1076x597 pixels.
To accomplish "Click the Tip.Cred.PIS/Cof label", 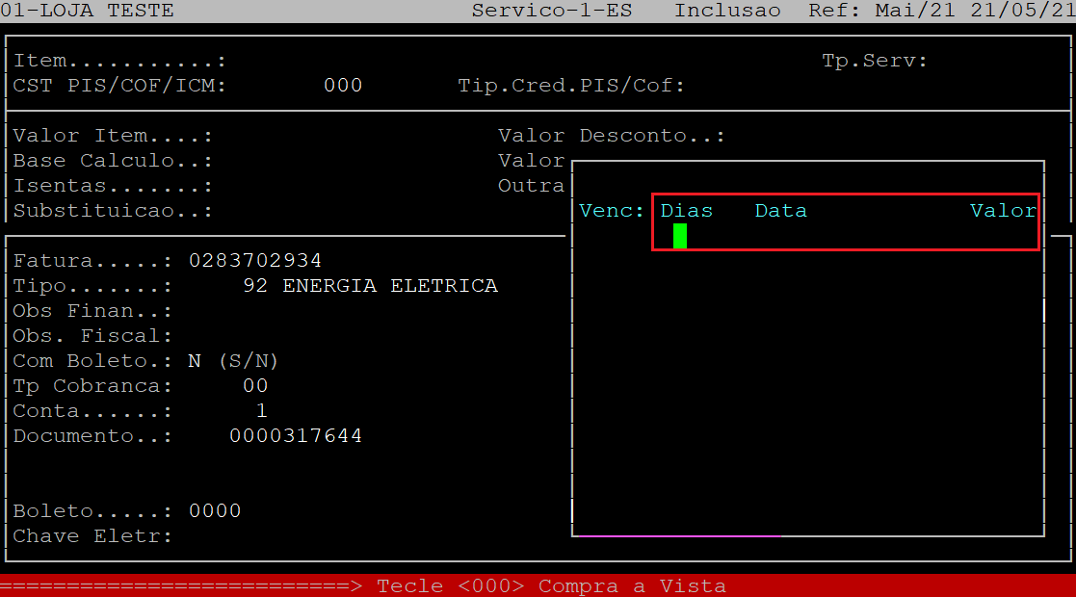I will (571, 86).
